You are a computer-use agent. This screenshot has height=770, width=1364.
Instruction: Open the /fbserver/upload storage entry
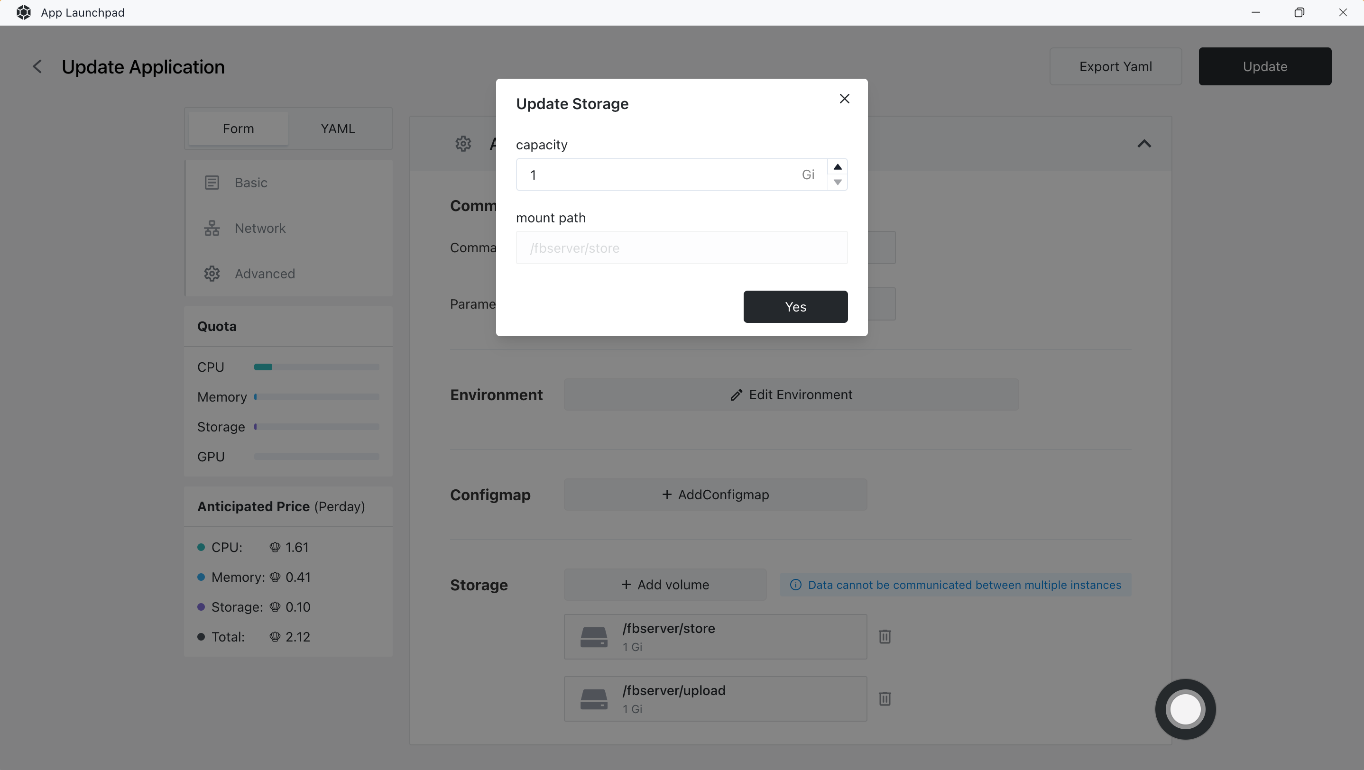(715, 698)
